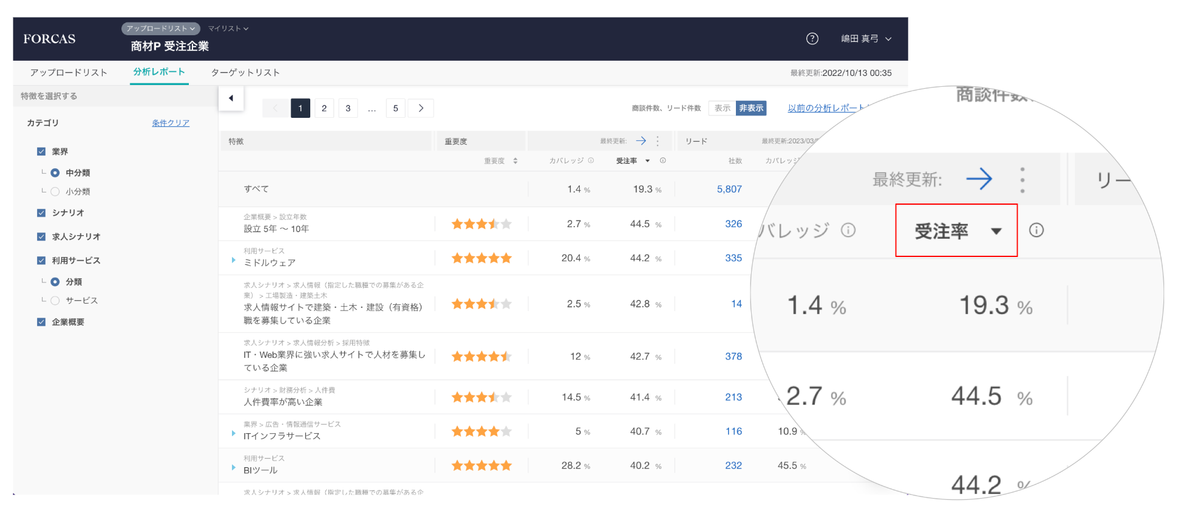Open the 嶋田 真弓 user menu
Viewport: 1184px width, 520px height.
click(x=866, y=39)
